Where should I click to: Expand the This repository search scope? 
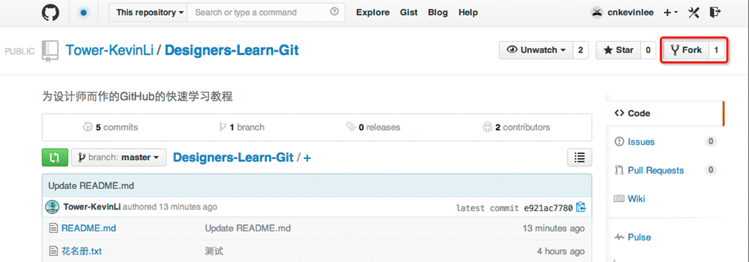click(x=148, y=13)
